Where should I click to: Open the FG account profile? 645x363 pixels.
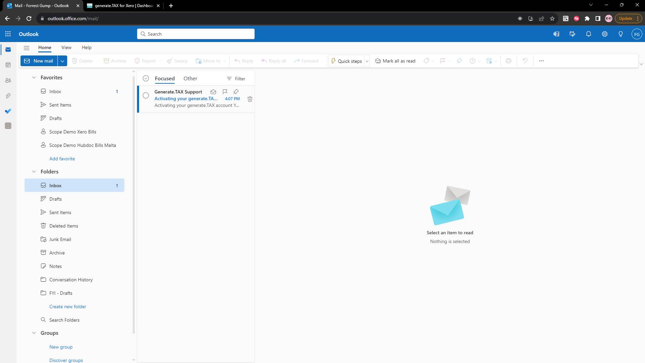coord(637,34)
